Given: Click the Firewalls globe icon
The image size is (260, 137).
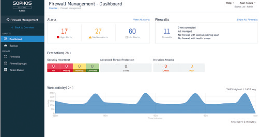Looking at the screenshot, I should [x=5, y=57].
